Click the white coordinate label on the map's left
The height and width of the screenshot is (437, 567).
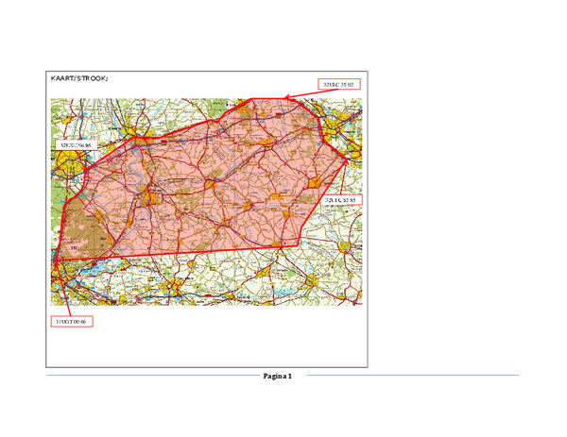click(x=77, y=145)
